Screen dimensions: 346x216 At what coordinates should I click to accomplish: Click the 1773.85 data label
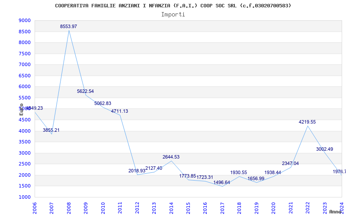(188, 176)
